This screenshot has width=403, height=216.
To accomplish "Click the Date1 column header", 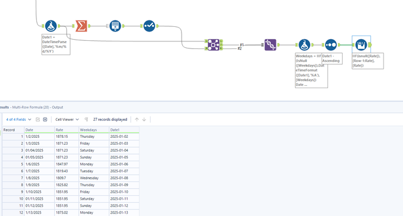I will [124, 130].
